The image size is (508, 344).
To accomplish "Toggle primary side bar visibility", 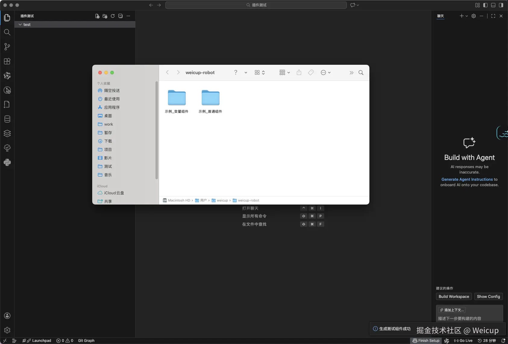I will [485, 5].
